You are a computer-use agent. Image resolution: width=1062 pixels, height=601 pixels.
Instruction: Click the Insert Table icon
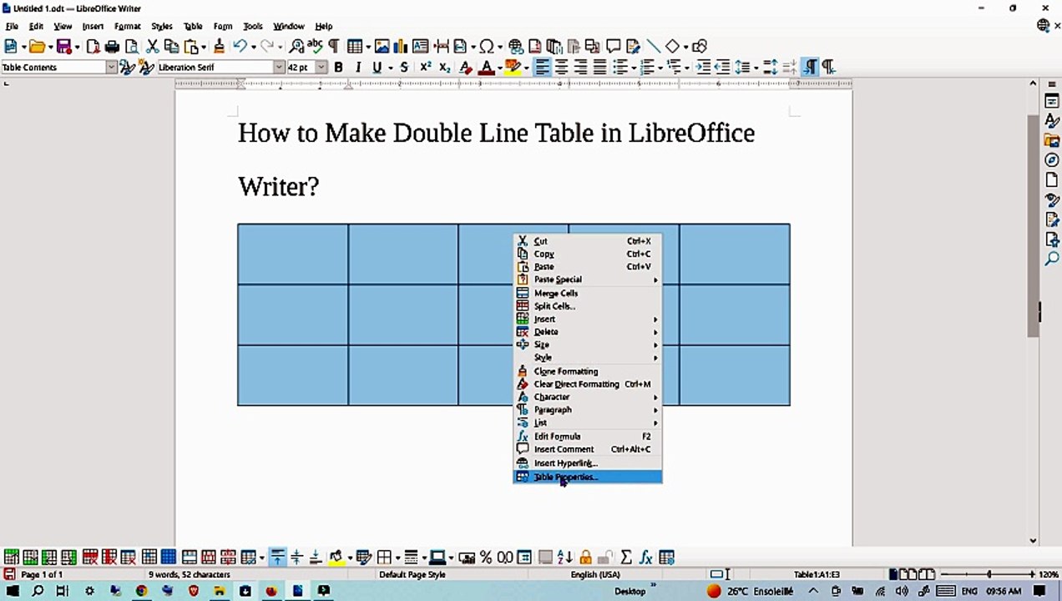pos(355,47)
